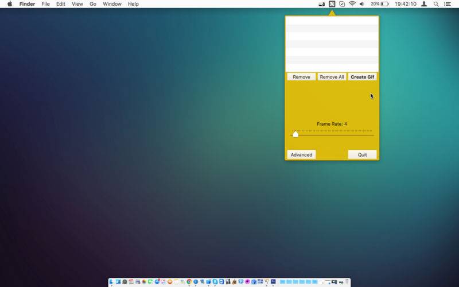Open TeamViewer from the Dock
This screenshot has height=287, width=459.
coord(221,282)
